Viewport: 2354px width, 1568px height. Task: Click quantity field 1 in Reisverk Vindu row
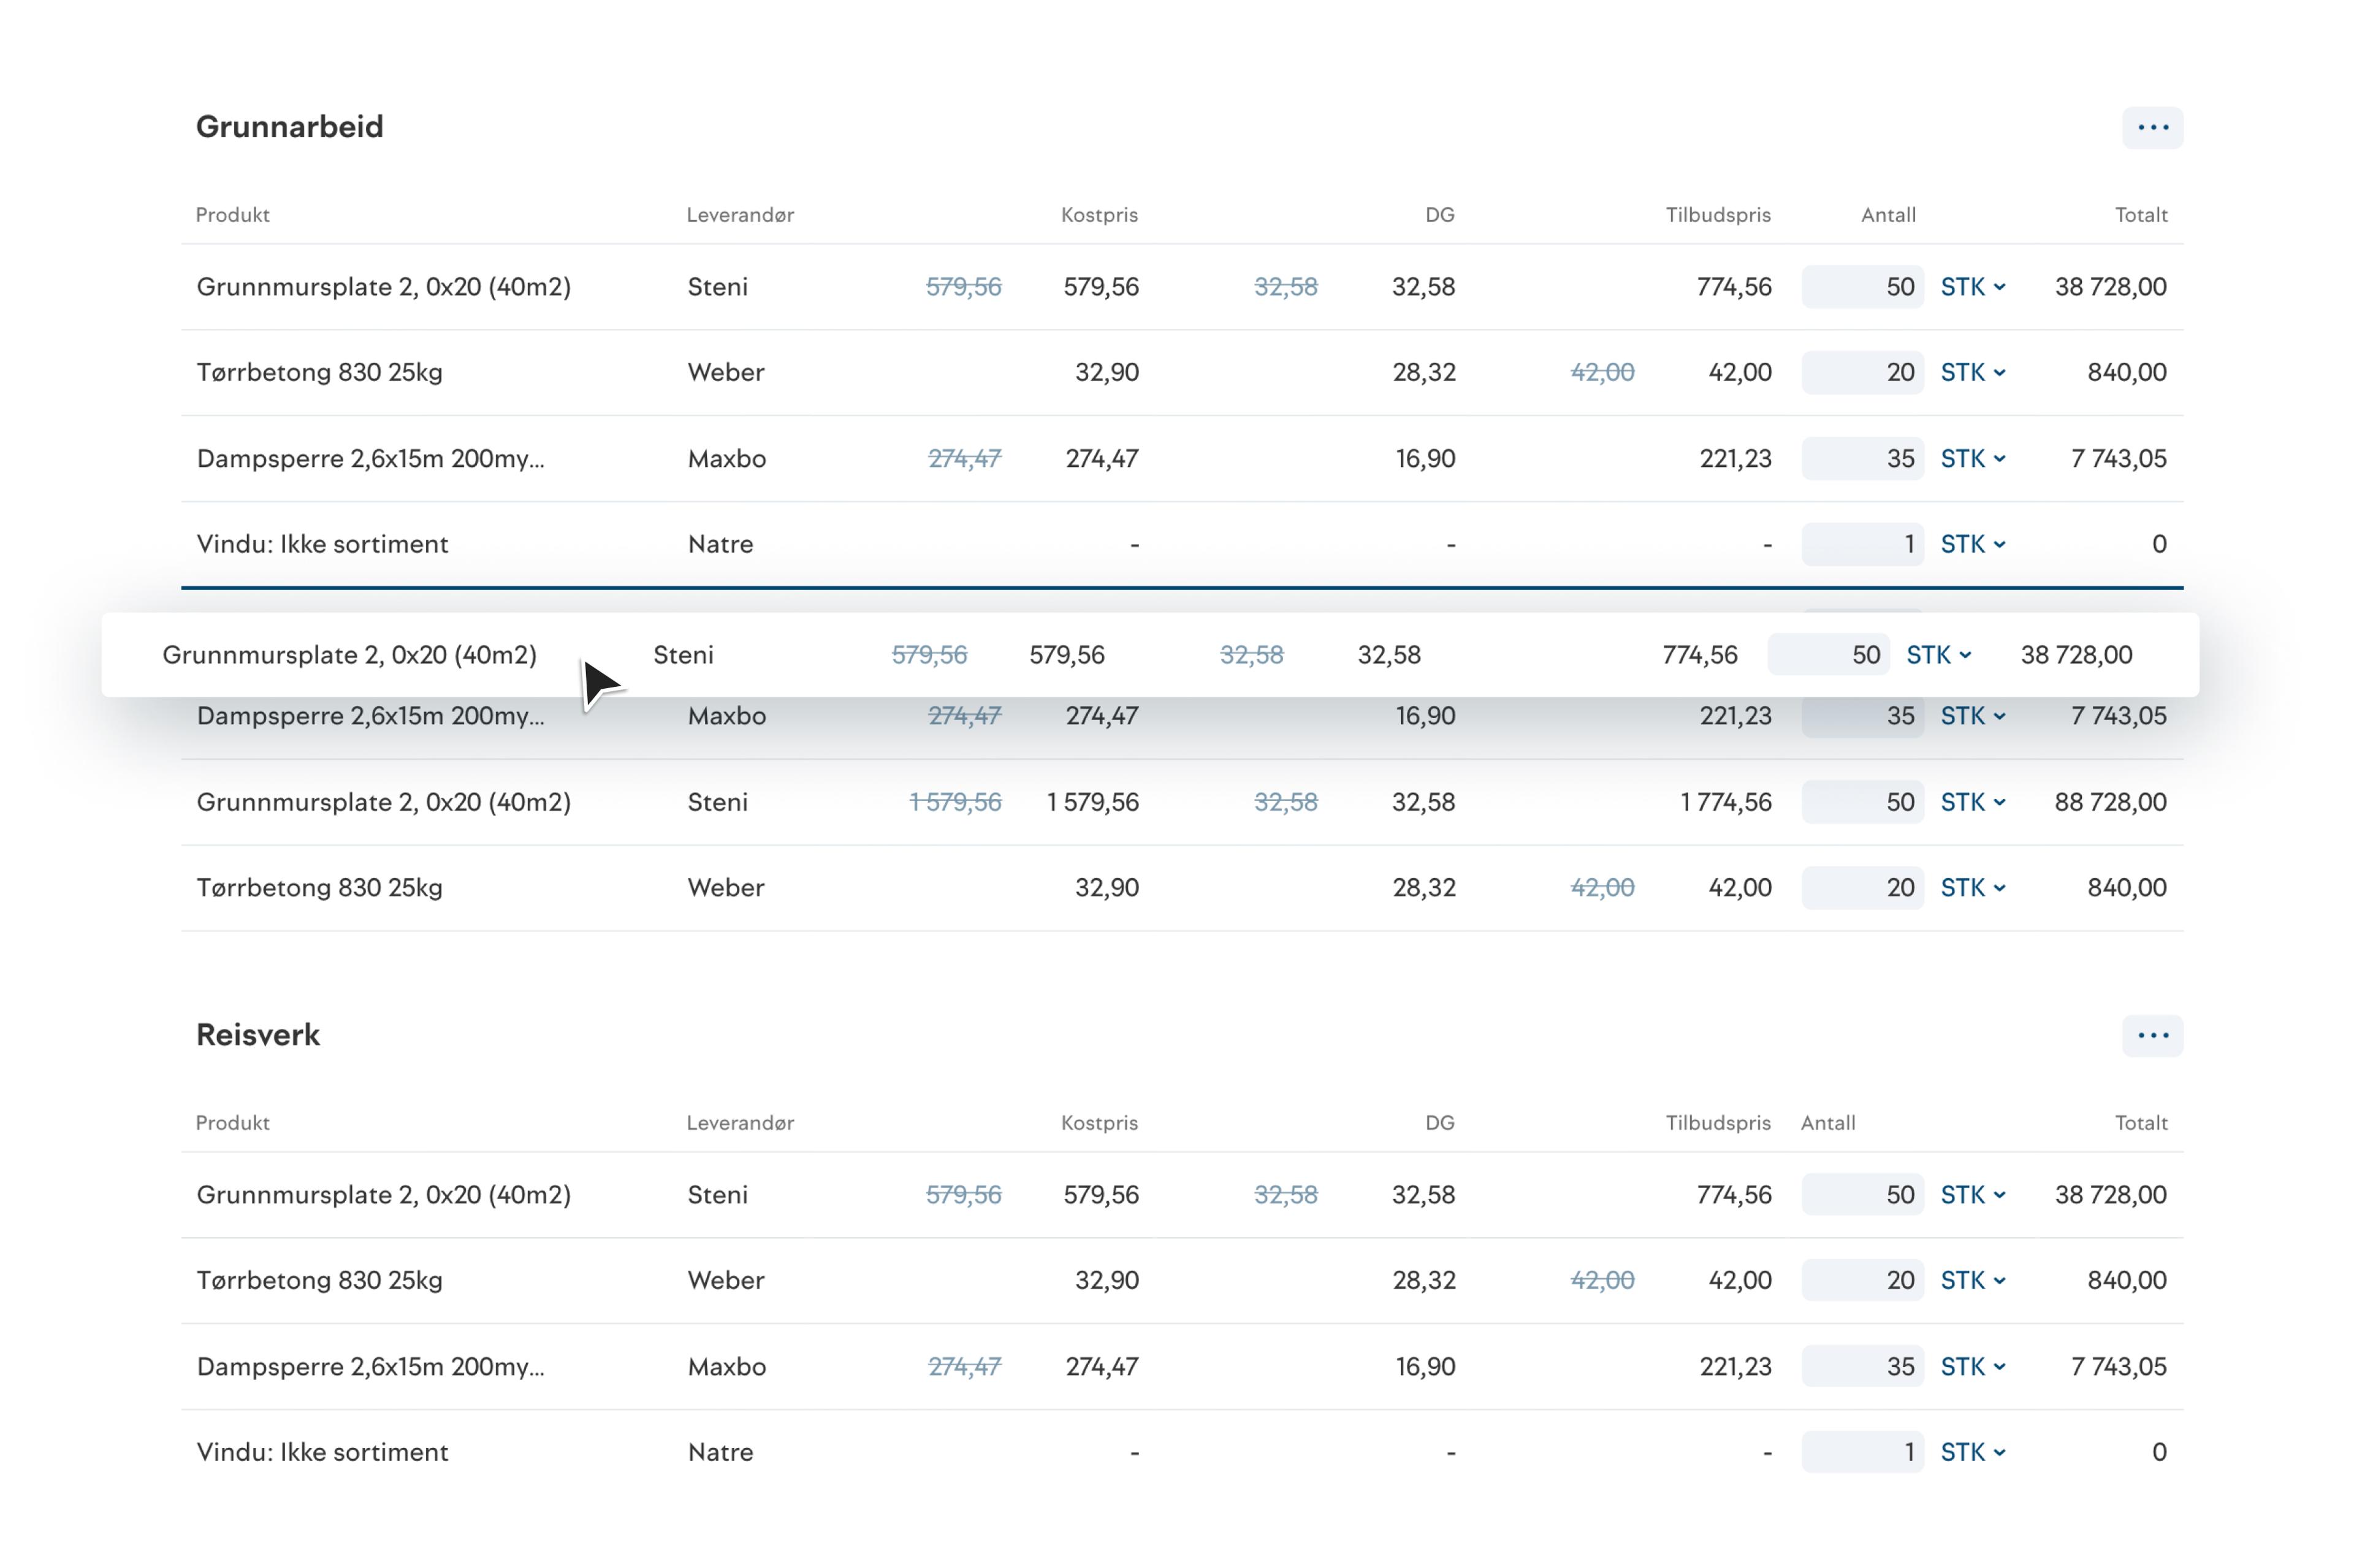[x=1862, y=1452]
